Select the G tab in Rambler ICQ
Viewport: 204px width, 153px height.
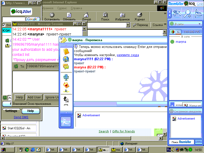coord(178,32)
